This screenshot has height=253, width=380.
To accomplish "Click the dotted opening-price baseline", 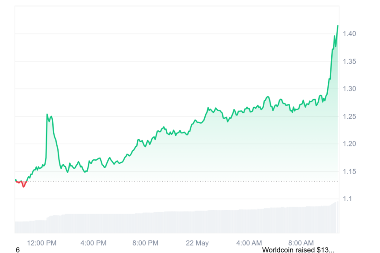I will click(x=177, y=181).
